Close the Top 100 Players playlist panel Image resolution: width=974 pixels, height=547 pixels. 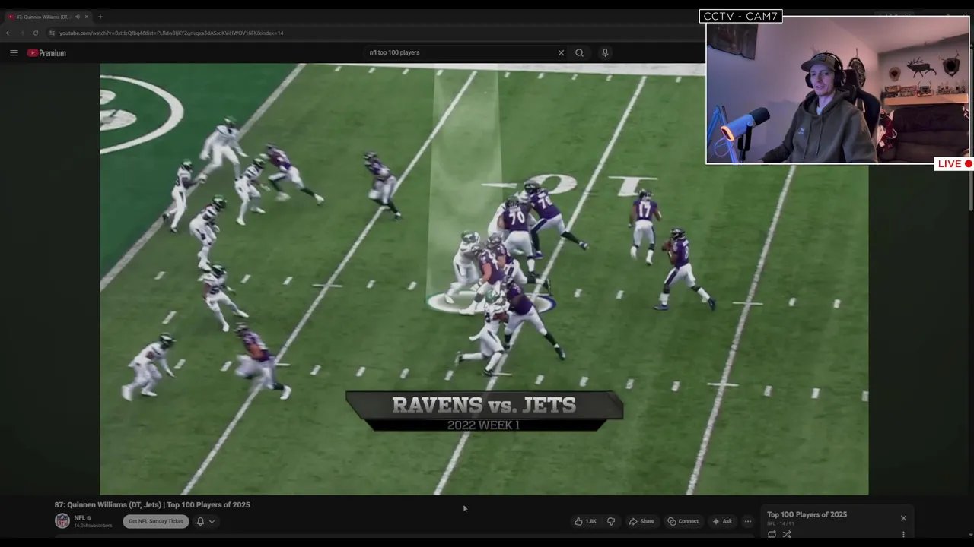[903, 518]
